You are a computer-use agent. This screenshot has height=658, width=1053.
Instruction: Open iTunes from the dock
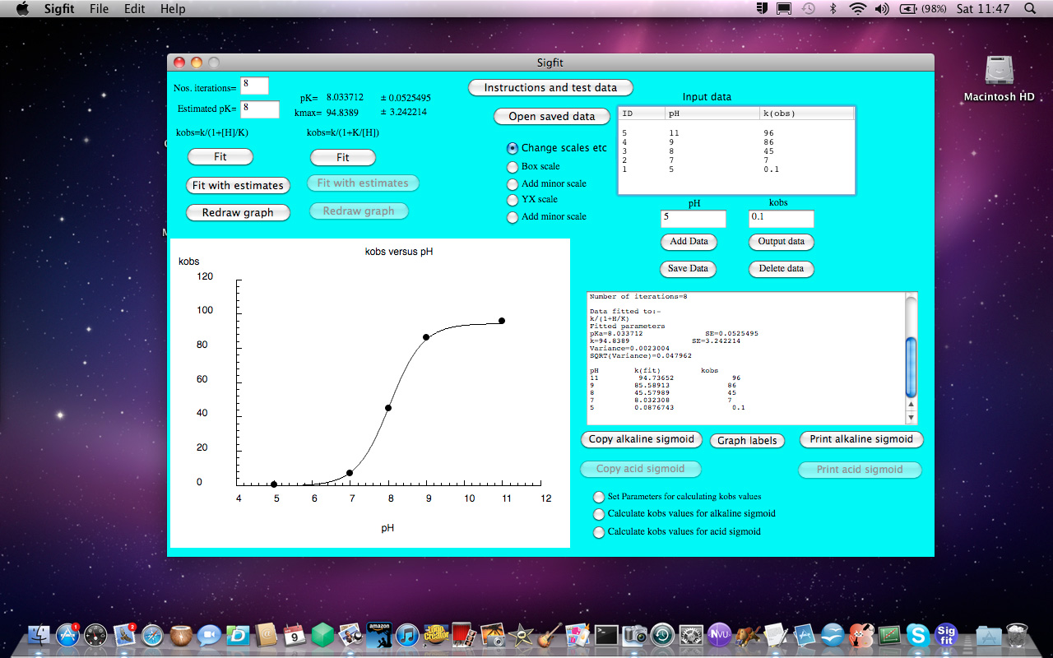coord(407,634)
